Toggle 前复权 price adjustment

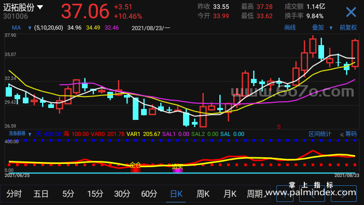tap(348, 28)
